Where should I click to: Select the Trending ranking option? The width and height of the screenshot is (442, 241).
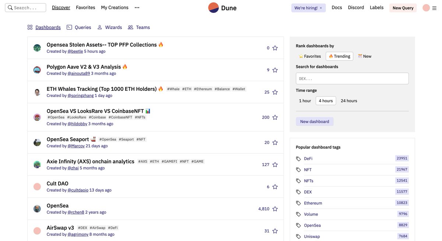click(339, 56)
